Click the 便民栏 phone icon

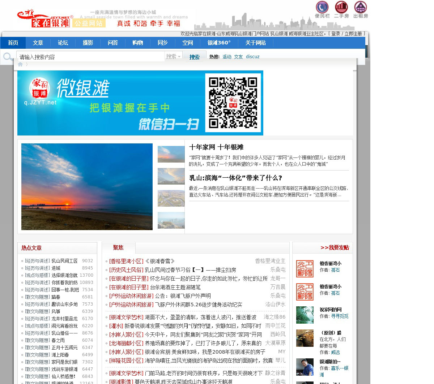(x=322, y=8)
